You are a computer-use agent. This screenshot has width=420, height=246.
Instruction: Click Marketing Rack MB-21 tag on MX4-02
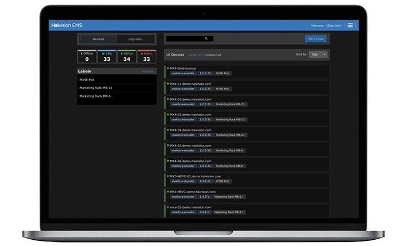pos(231,104)
